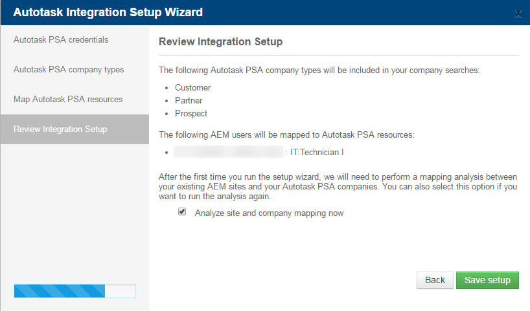Image resolution: width=530 pixels, height=311 pixels.
Task: Click the Autotask Integration Setup Wizard title
Action: coord(108,12)
